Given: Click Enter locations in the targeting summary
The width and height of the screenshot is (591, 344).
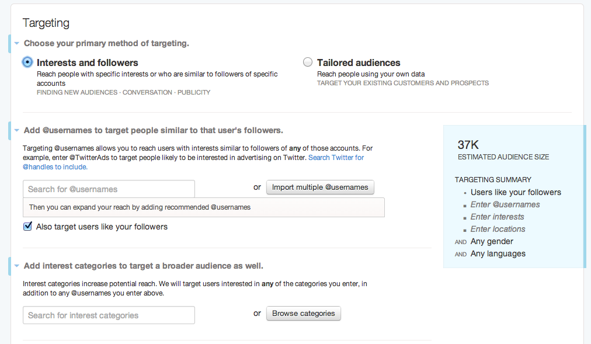Looking at the screenshot, I should 498,229.
